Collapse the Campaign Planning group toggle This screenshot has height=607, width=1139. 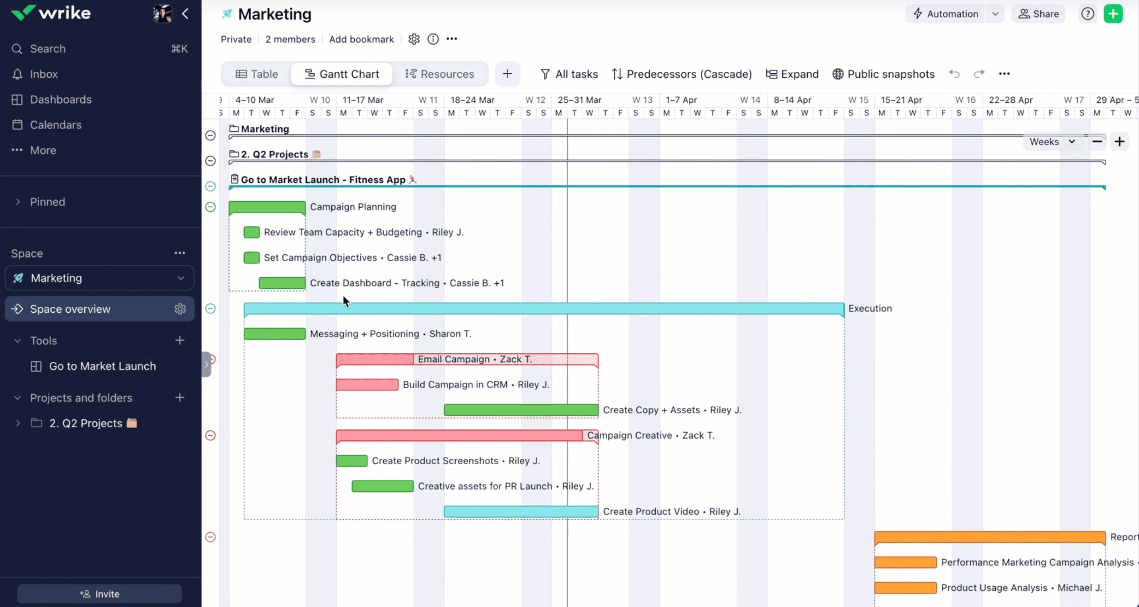point(210,207)
